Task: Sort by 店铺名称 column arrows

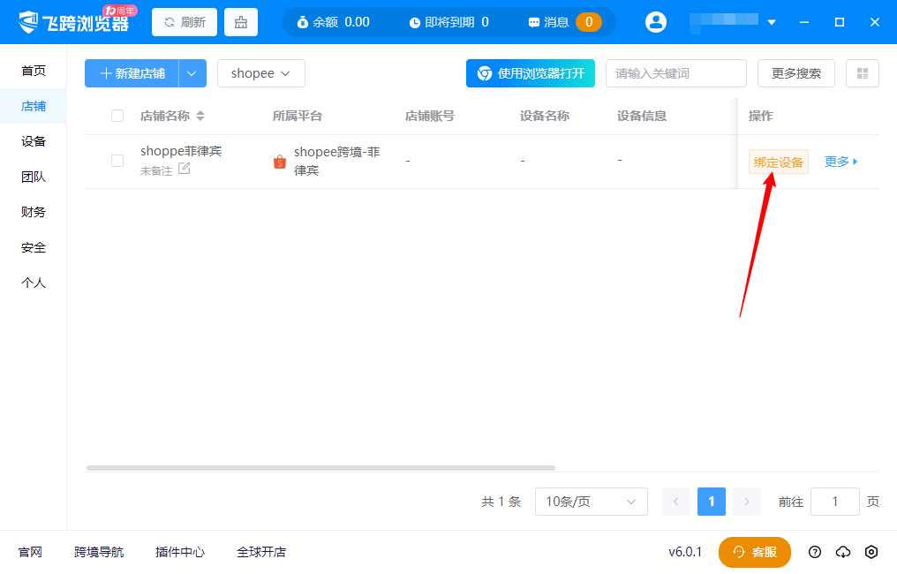Action: (200, 116)
